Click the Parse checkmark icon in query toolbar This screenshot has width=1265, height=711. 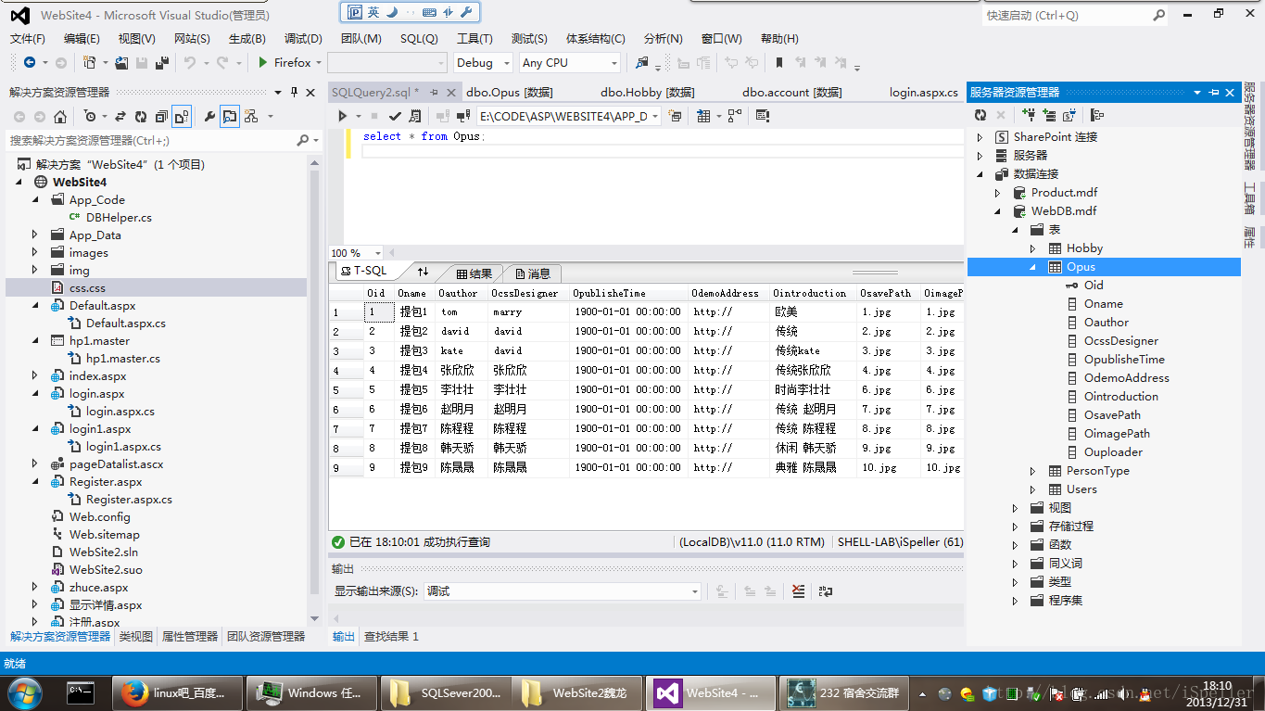[395, 116]
